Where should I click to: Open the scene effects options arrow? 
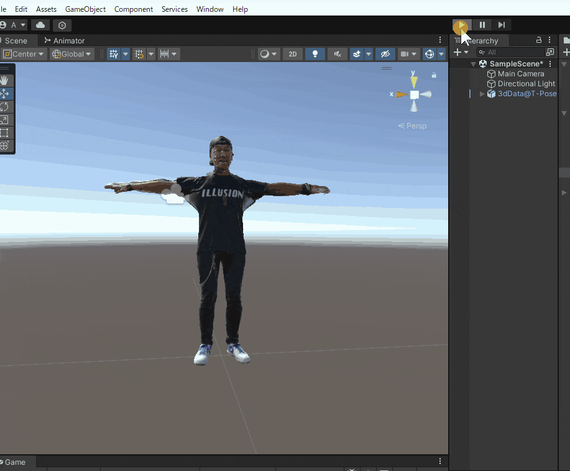tap(369, 54)
